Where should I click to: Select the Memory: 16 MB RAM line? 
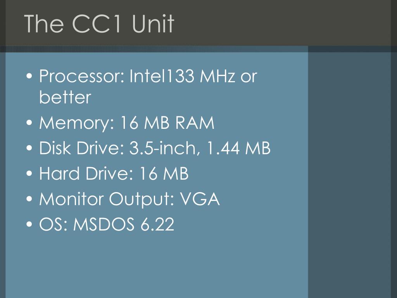(x=127, y=123)
